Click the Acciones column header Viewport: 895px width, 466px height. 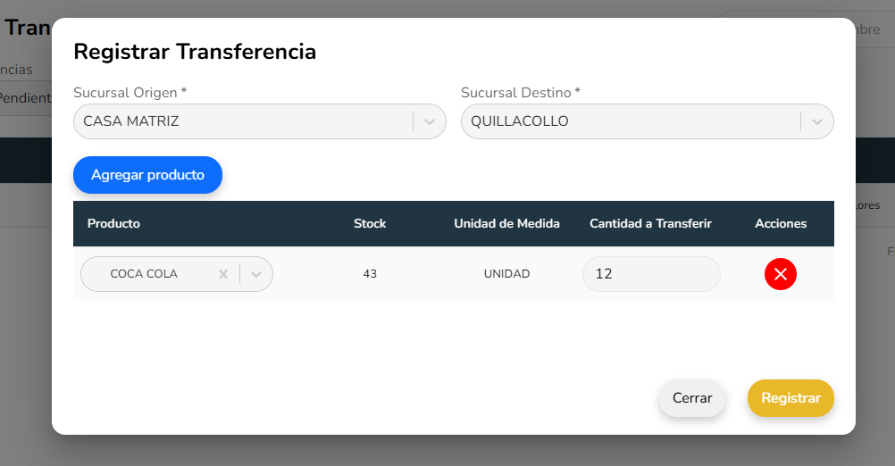(x=781, y=224)
